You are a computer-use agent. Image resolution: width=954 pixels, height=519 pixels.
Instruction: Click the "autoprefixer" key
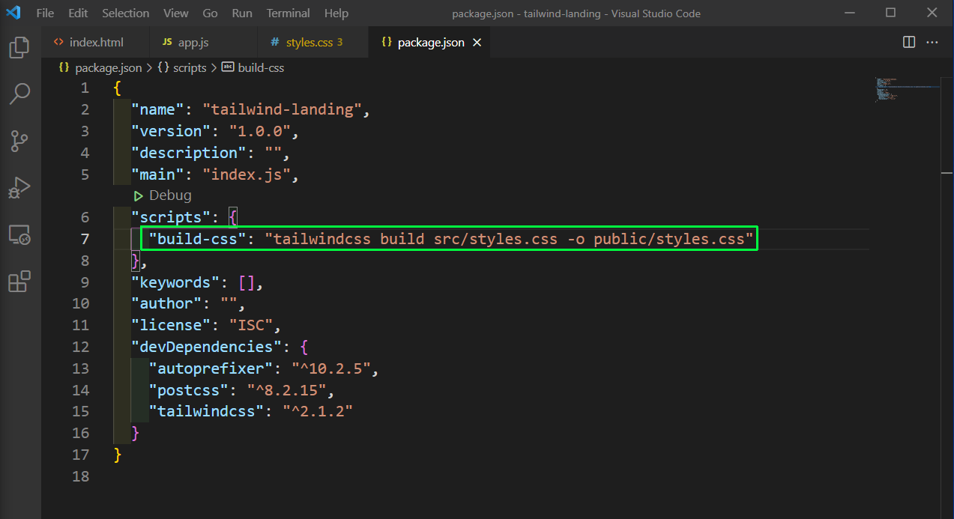(x=211, y=368)
